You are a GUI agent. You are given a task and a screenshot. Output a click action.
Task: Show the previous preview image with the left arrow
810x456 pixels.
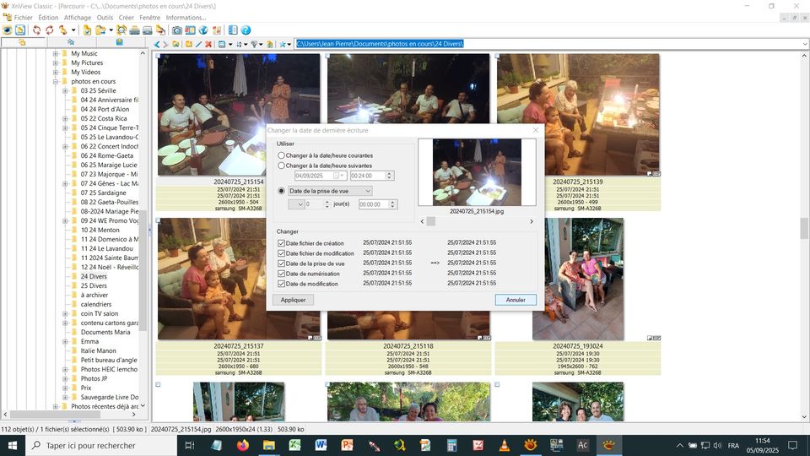coord(422,221)
